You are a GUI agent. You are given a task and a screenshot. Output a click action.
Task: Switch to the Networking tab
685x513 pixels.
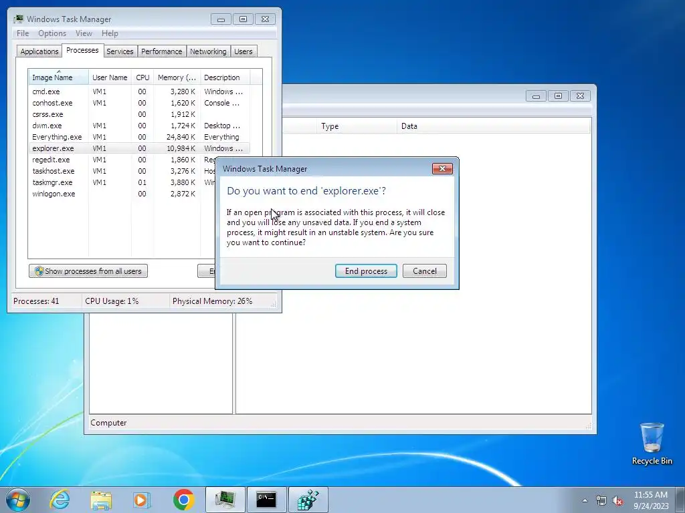208,51
